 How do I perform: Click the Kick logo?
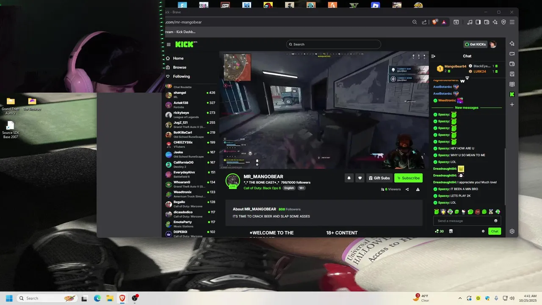tap(186, 44)
